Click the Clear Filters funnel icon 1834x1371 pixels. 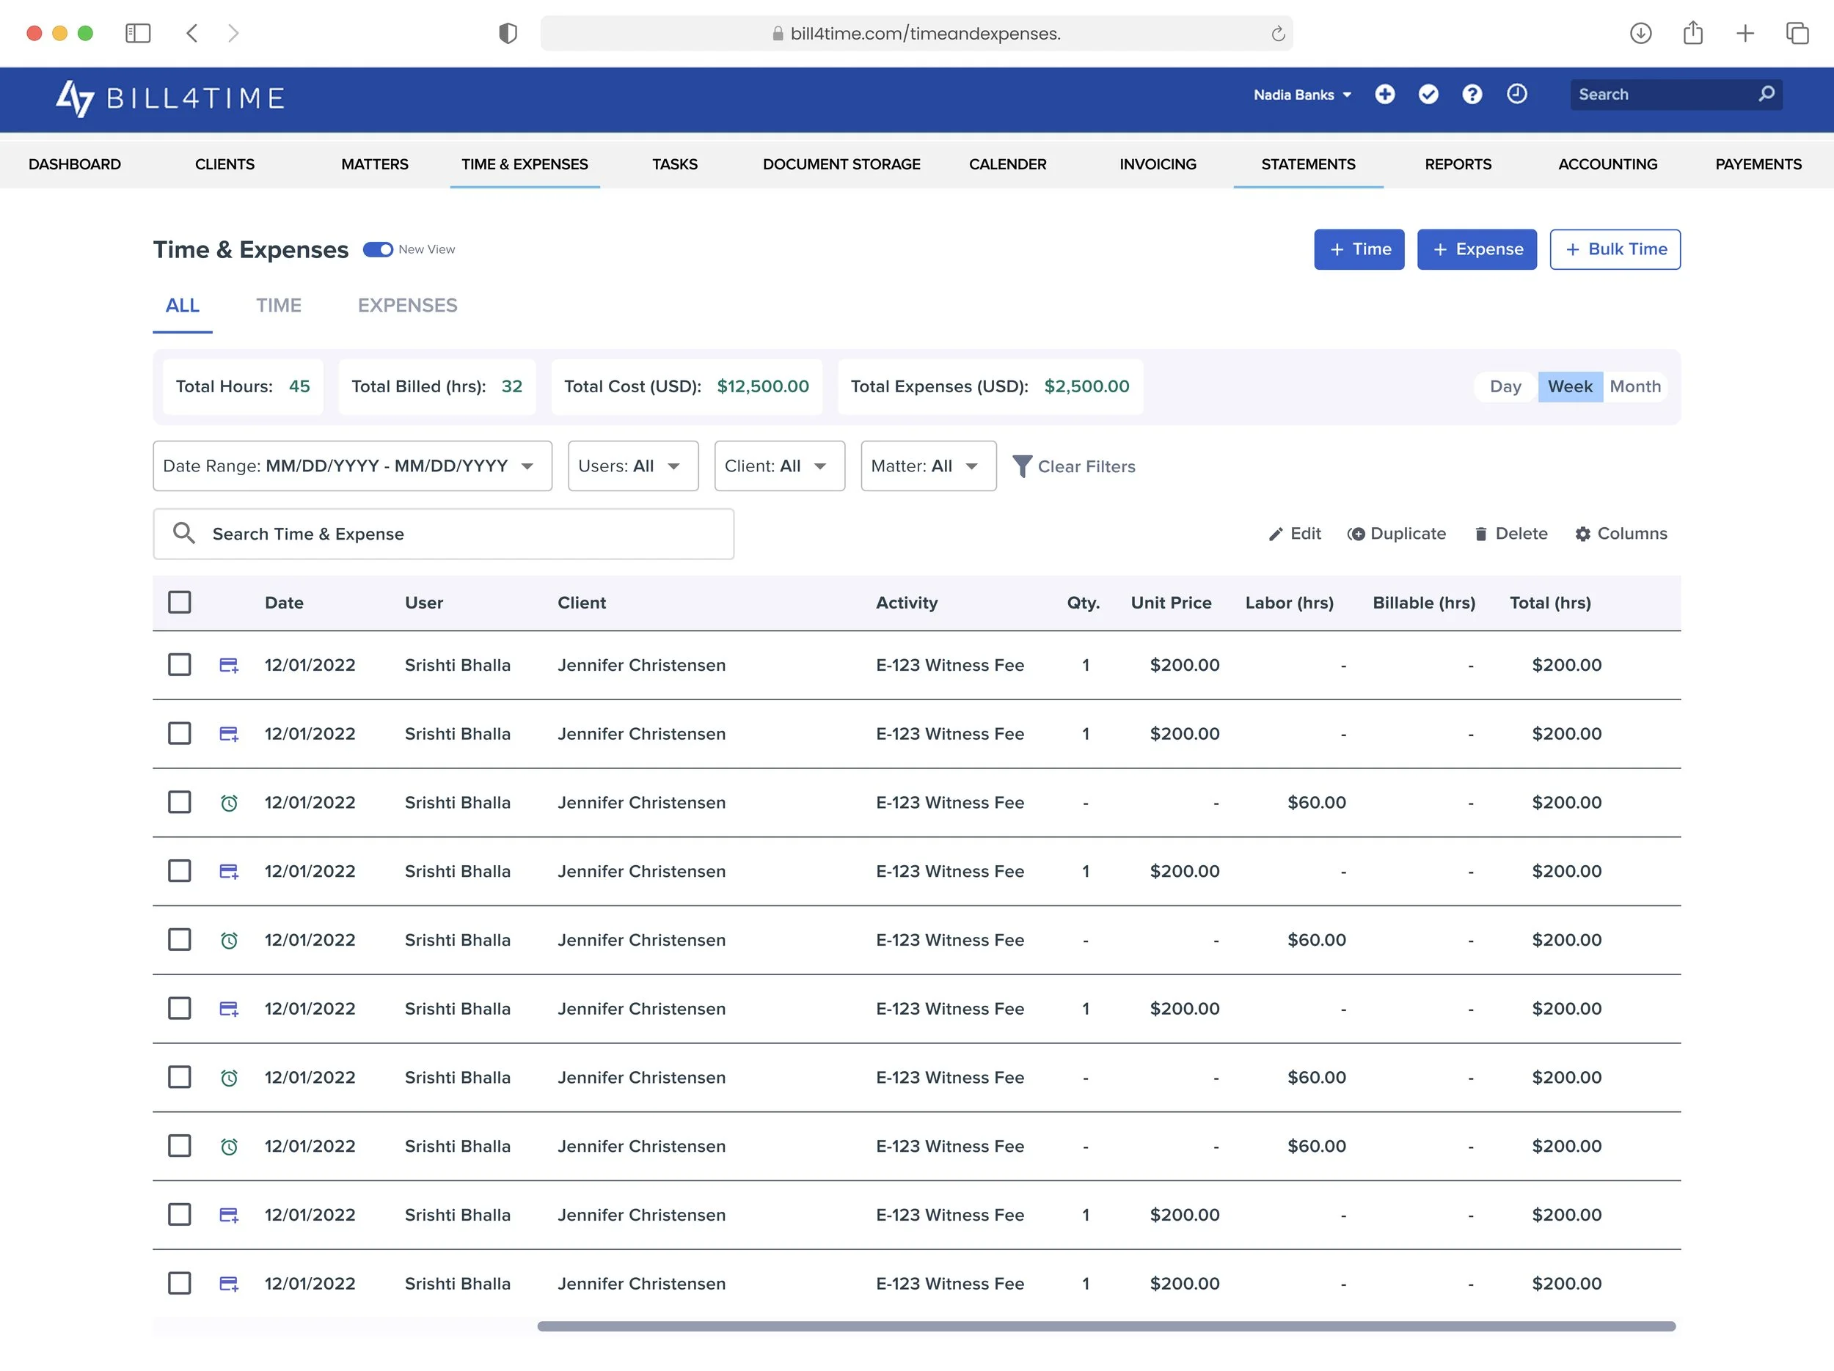click(x=1023, y=466)
